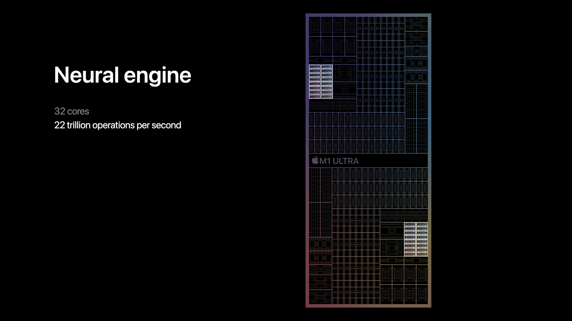
Task: Click the lower highlighted neural engine block
Action: 416,239
